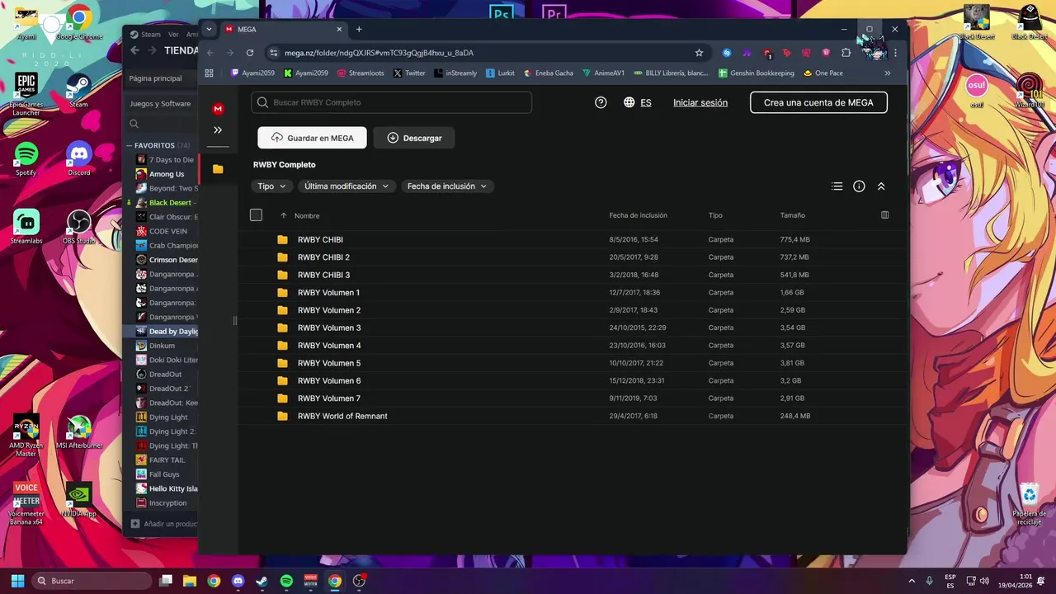The image size is (1056, 594).
Task: Click the MEGA logo in the sidebar
Action: tap(218, 109)
